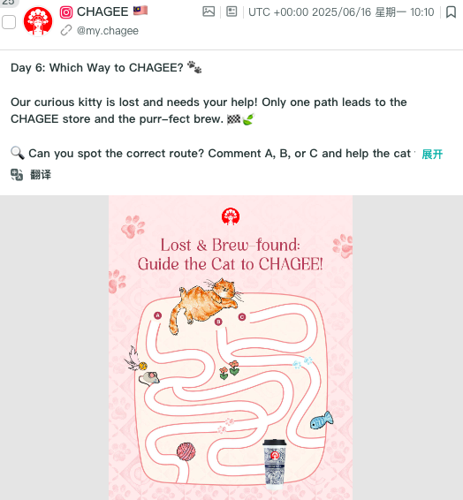This screenshot has width=463, height=500.
Task: Click the Instagram platform icon
Action: [x=66, y=12]
